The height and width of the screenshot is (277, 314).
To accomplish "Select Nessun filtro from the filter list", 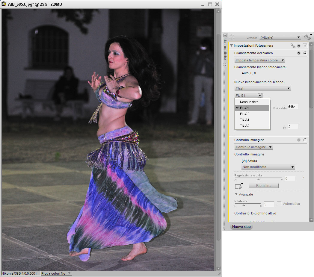I will (252, 102).
